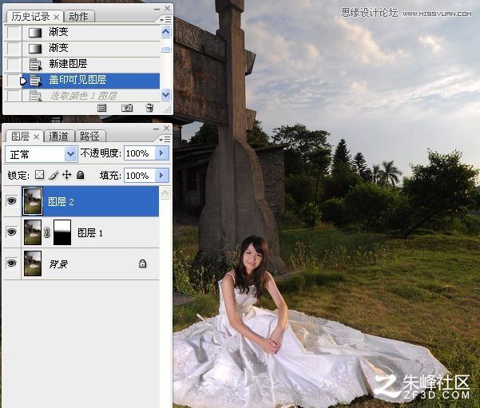Click the gradient icon of first 渐变 state
This screenshot has width=480, height=408.
pos(35,33)
